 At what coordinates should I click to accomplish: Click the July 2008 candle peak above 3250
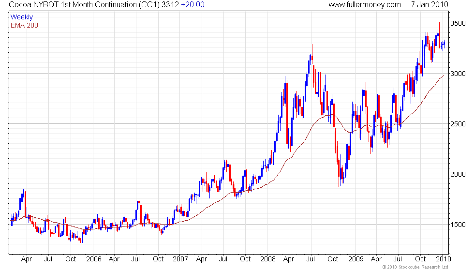tap(312, 53)
